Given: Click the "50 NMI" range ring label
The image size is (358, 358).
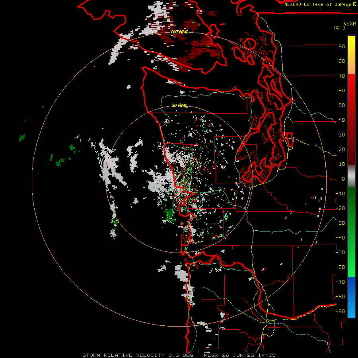Looking at the screenshot, I should coord(179,105).
